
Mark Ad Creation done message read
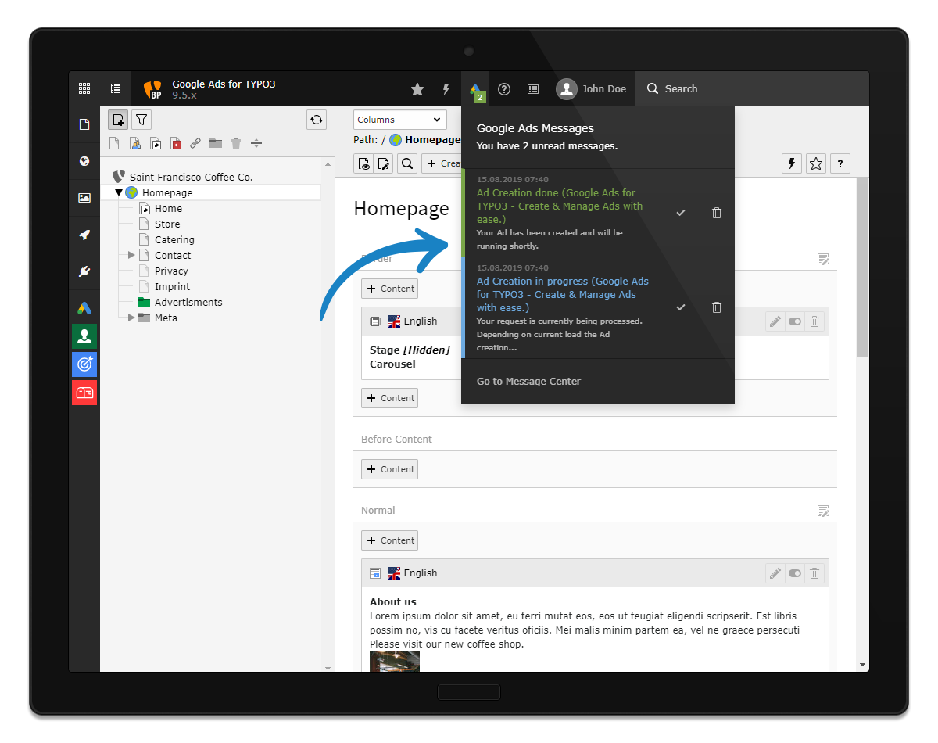click(681, 213)
